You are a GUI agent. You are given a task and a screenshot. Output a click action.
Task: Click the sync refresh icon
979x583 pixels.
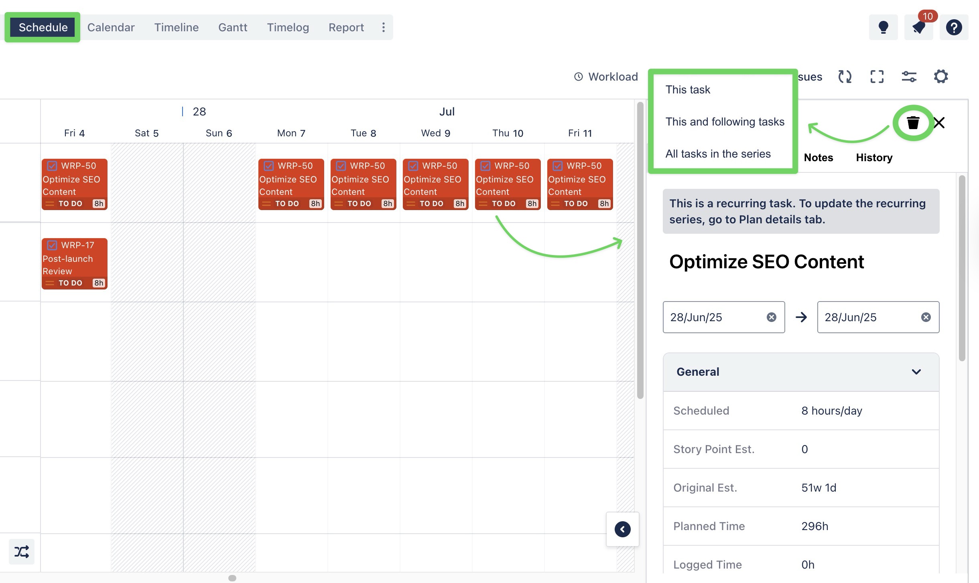coord(845,77)
